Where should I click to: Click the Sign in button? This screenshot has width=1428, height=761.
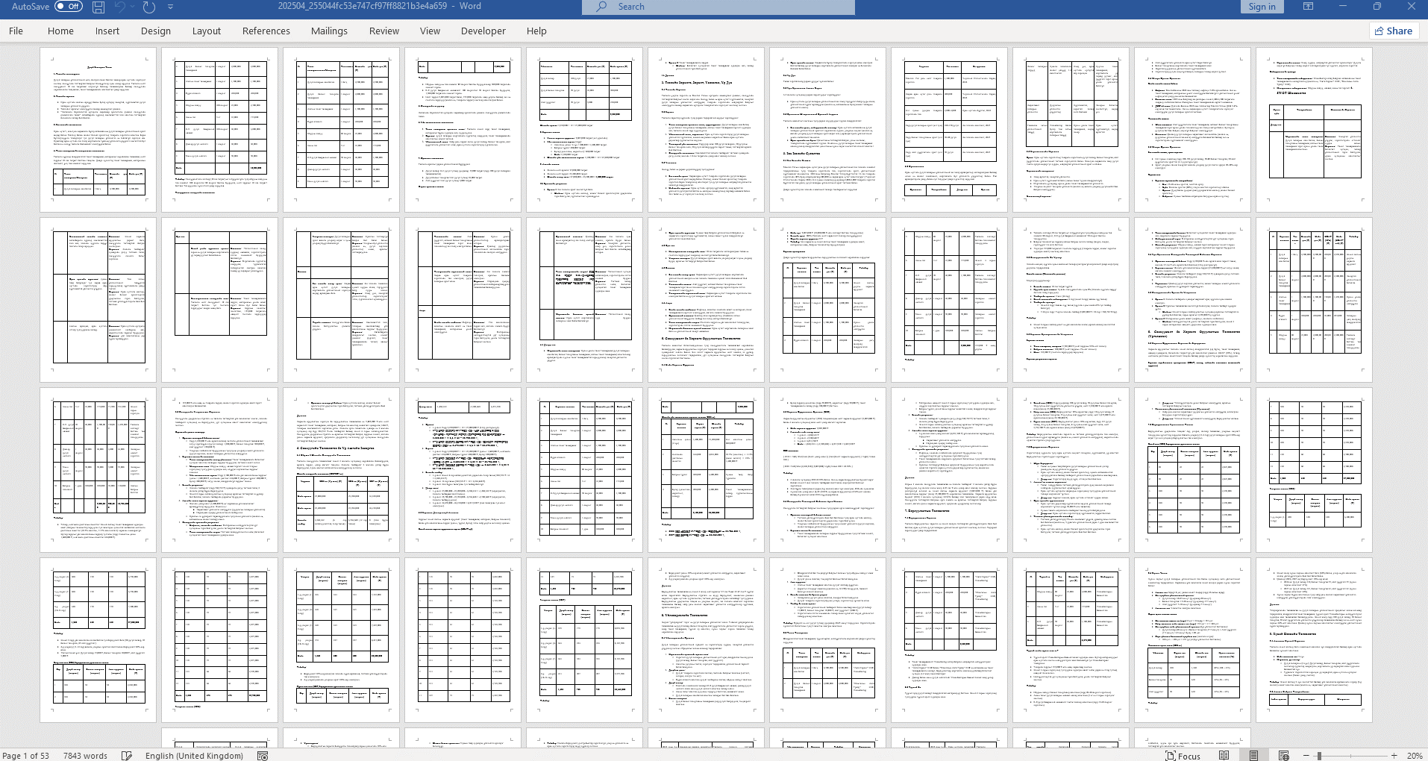coord(1262,7)
